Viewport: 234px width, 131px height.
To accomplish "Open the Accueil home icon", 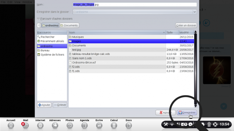I will (11, 126).
